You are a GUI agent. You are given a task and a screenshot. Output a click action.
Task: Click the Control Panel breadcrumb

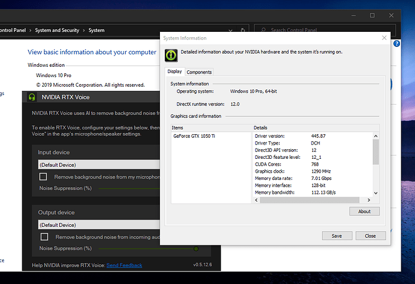[x=13, y=30]
